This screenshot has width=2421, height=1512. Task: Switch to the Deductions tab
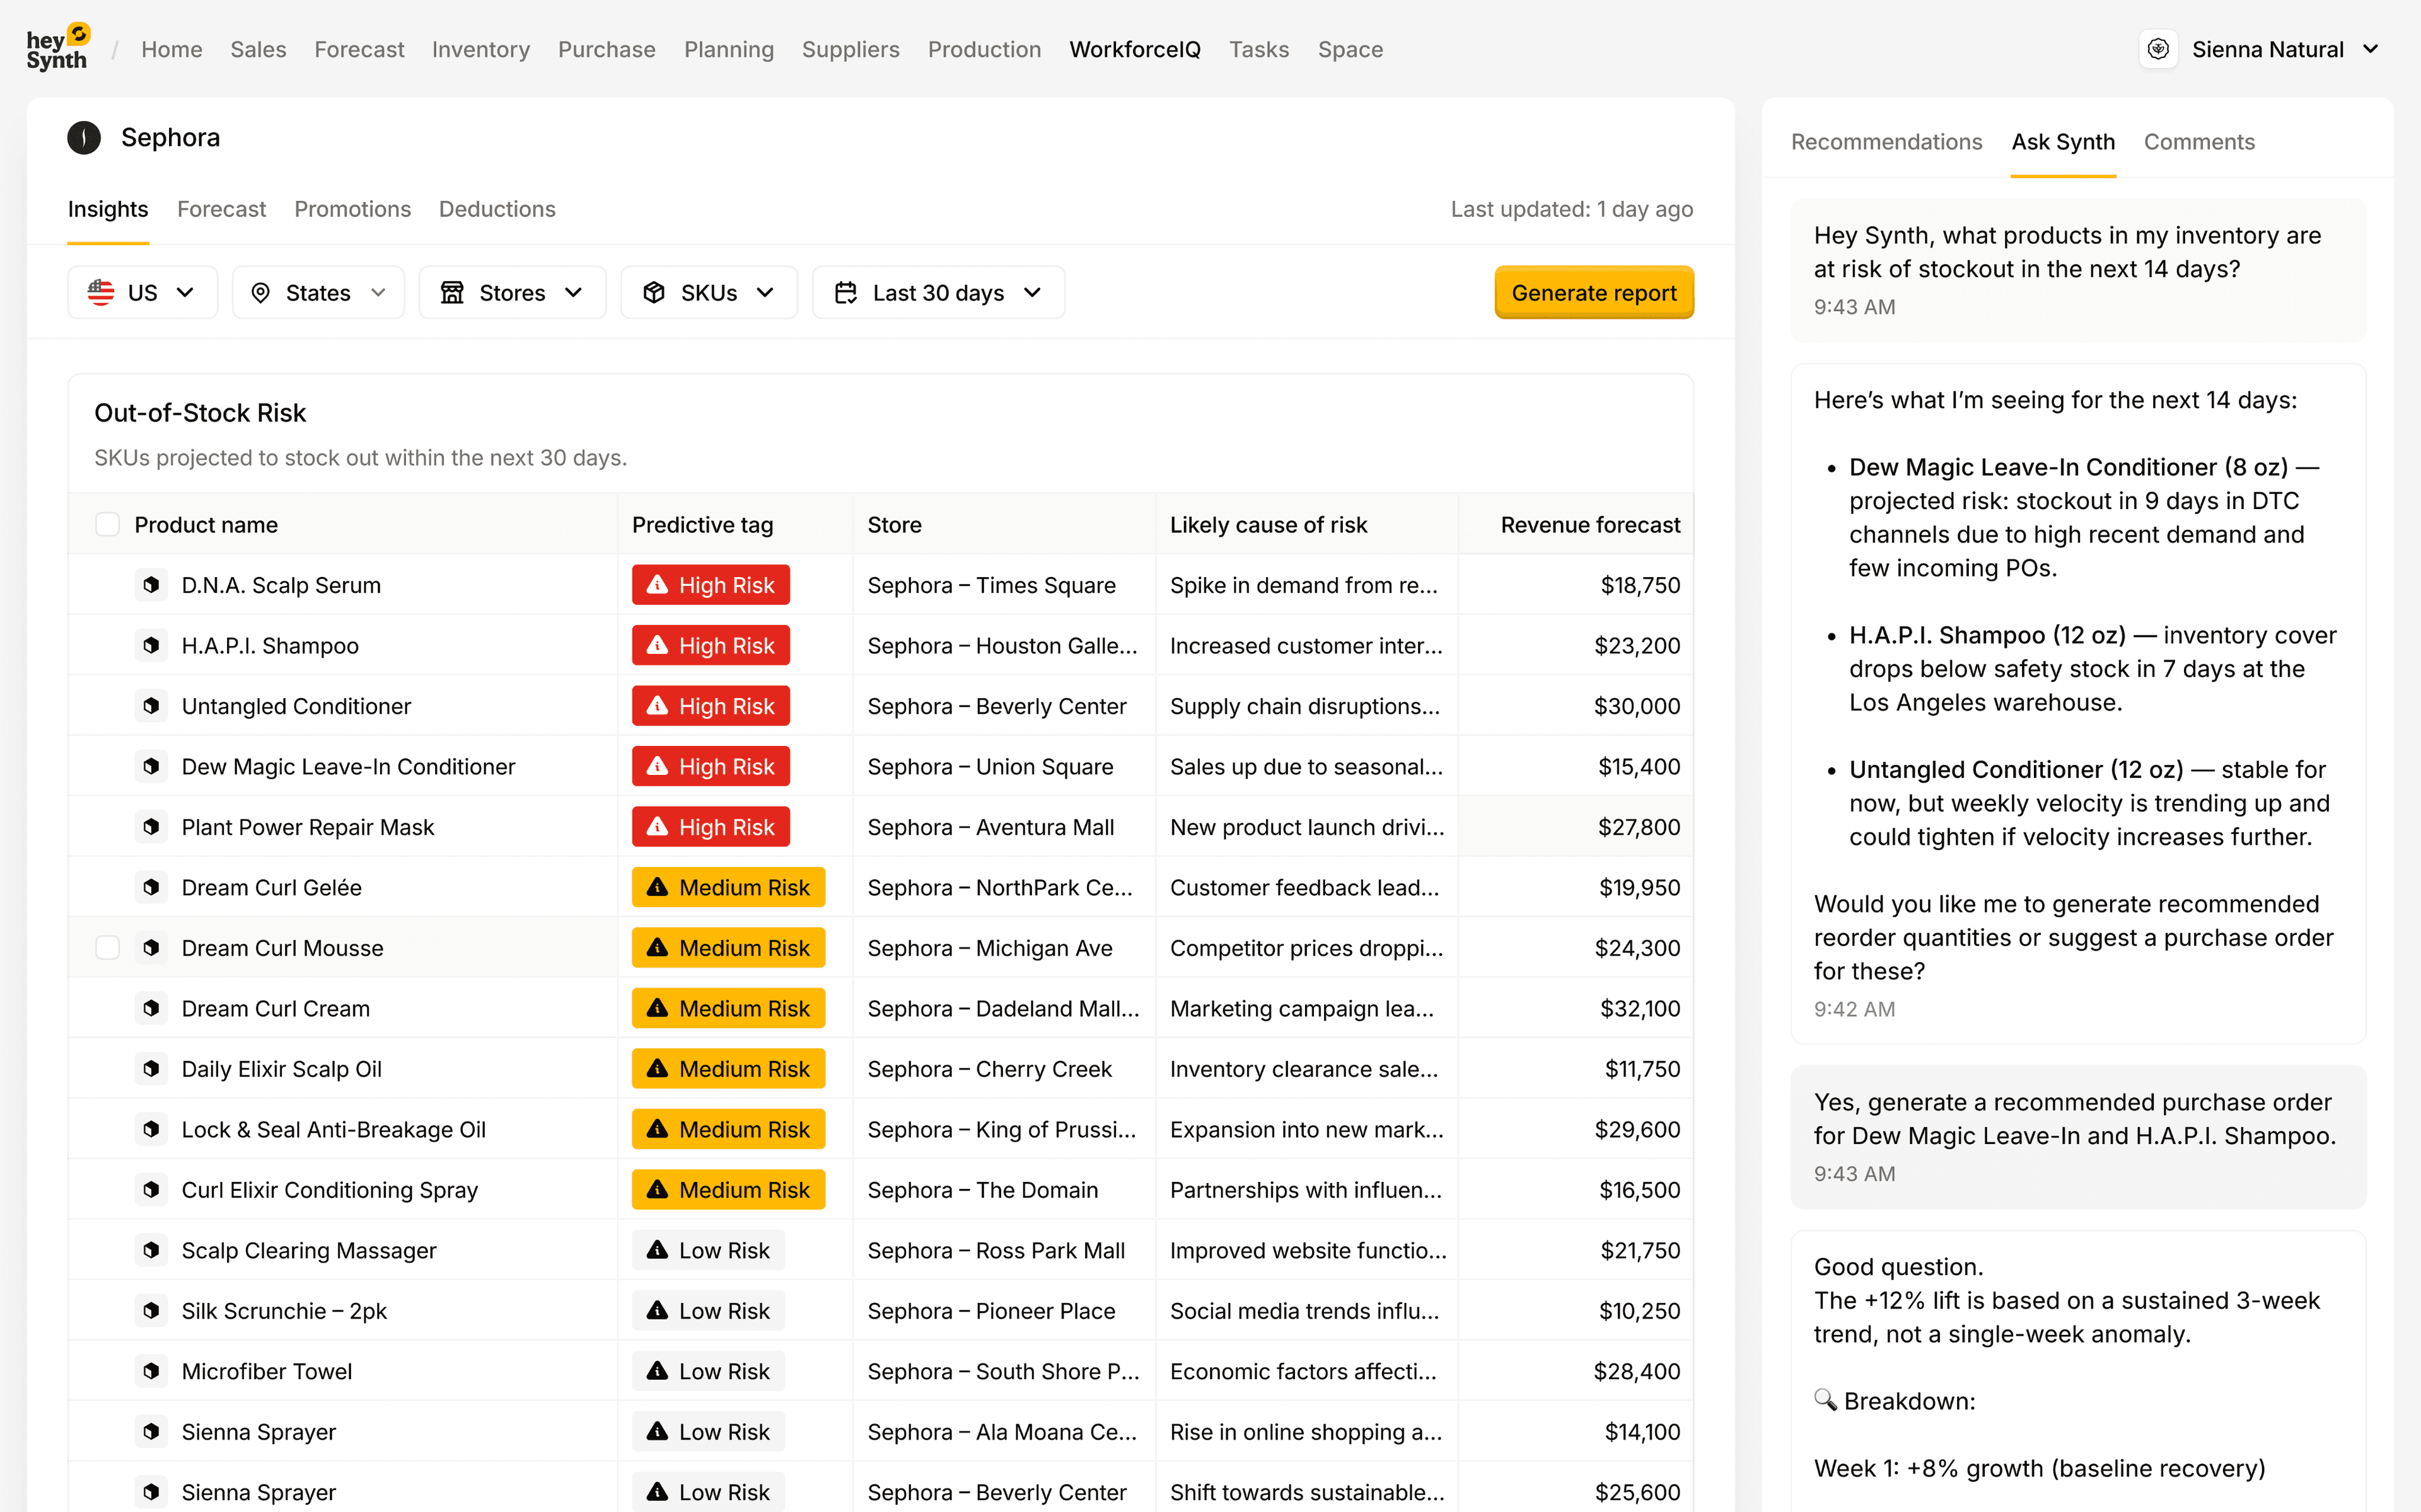(496, 209)
